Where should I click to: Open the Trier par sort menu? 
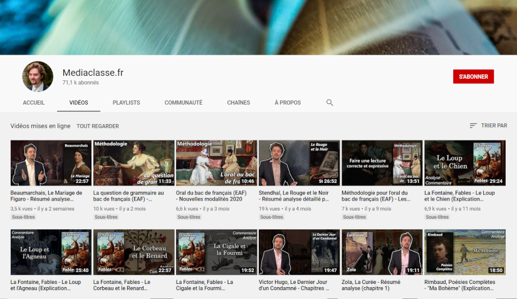point(488,126)
